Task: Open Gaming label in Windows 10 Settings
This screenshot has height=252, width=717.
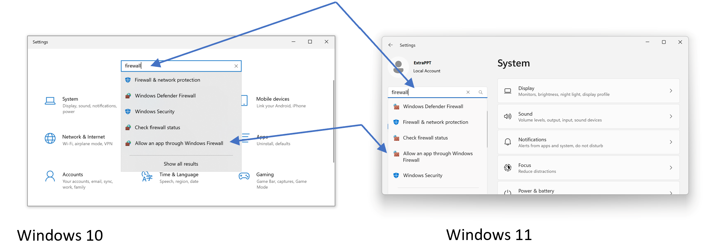Action: (x=265, y=174)
